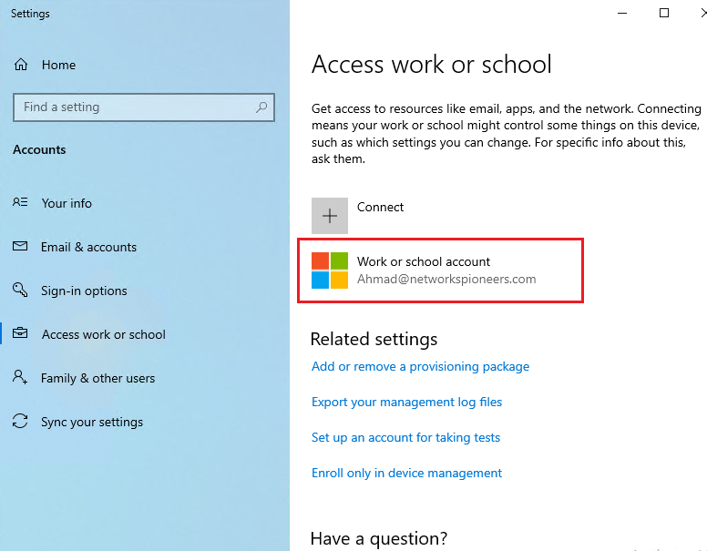Click the Connect plus icon
This screenshot has height=551, width=707.
coord(330,216)
